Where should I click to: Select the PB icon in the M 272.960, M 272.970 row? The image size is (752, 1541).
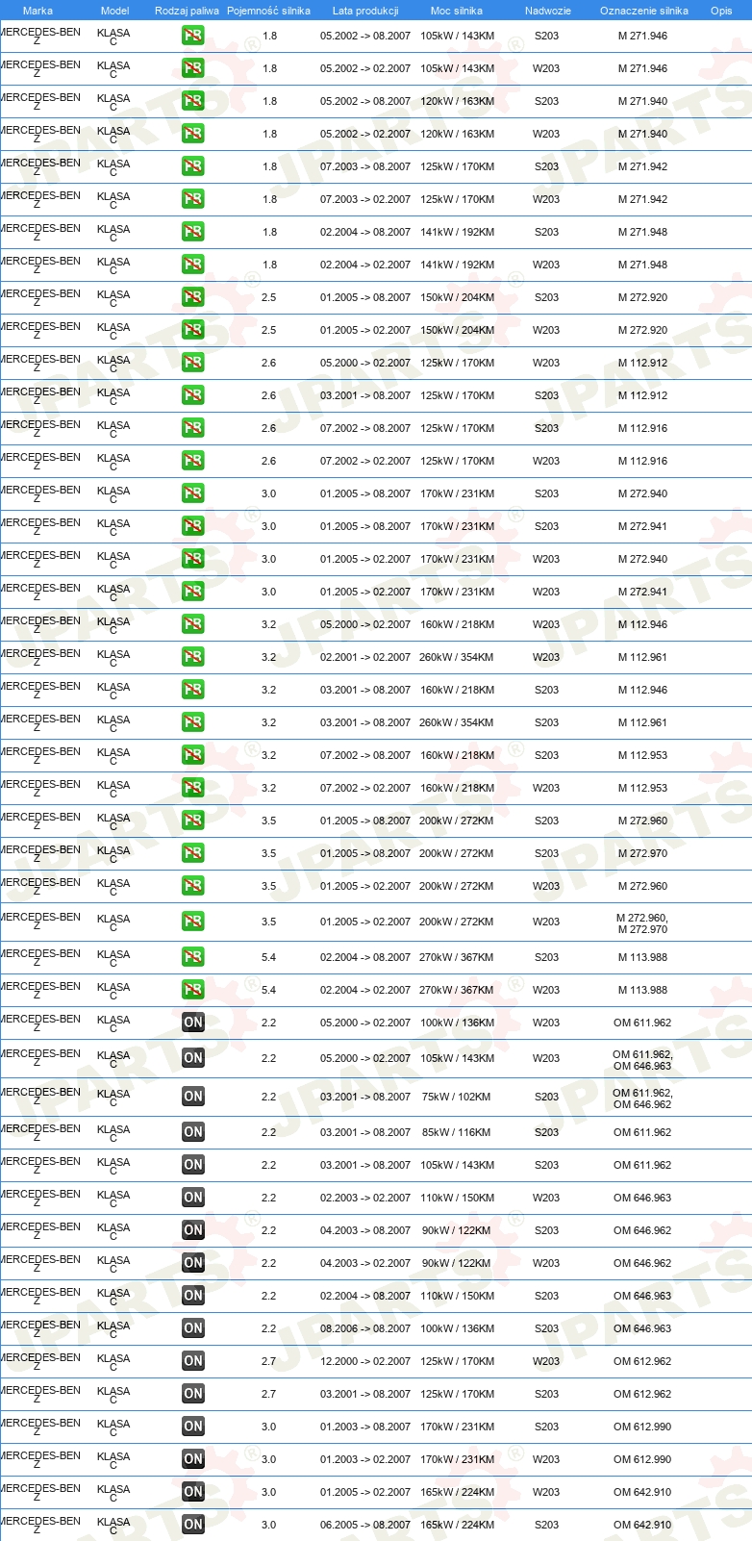click(x=193, y=922)
